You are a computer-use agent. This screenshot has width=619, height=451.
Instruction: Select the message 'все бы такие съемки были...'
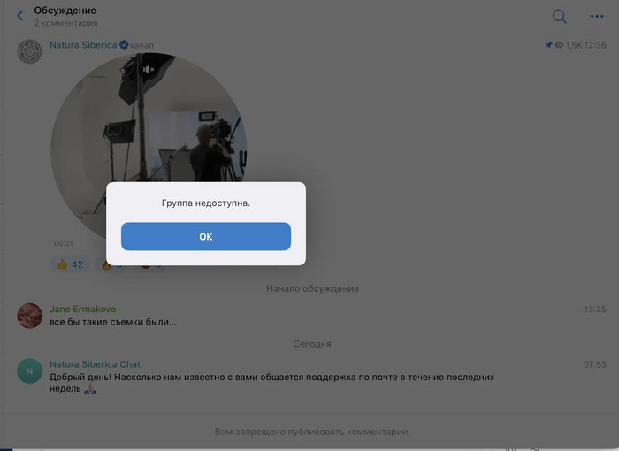pos(112,322)
